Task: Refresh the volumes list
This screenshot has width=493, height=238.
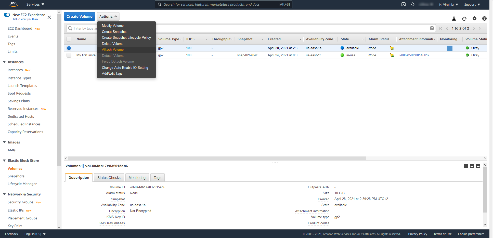Action: click(x=464, y=19)
